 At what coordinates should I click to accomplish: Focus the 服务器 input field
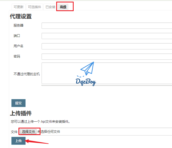[x=107, y=26]
